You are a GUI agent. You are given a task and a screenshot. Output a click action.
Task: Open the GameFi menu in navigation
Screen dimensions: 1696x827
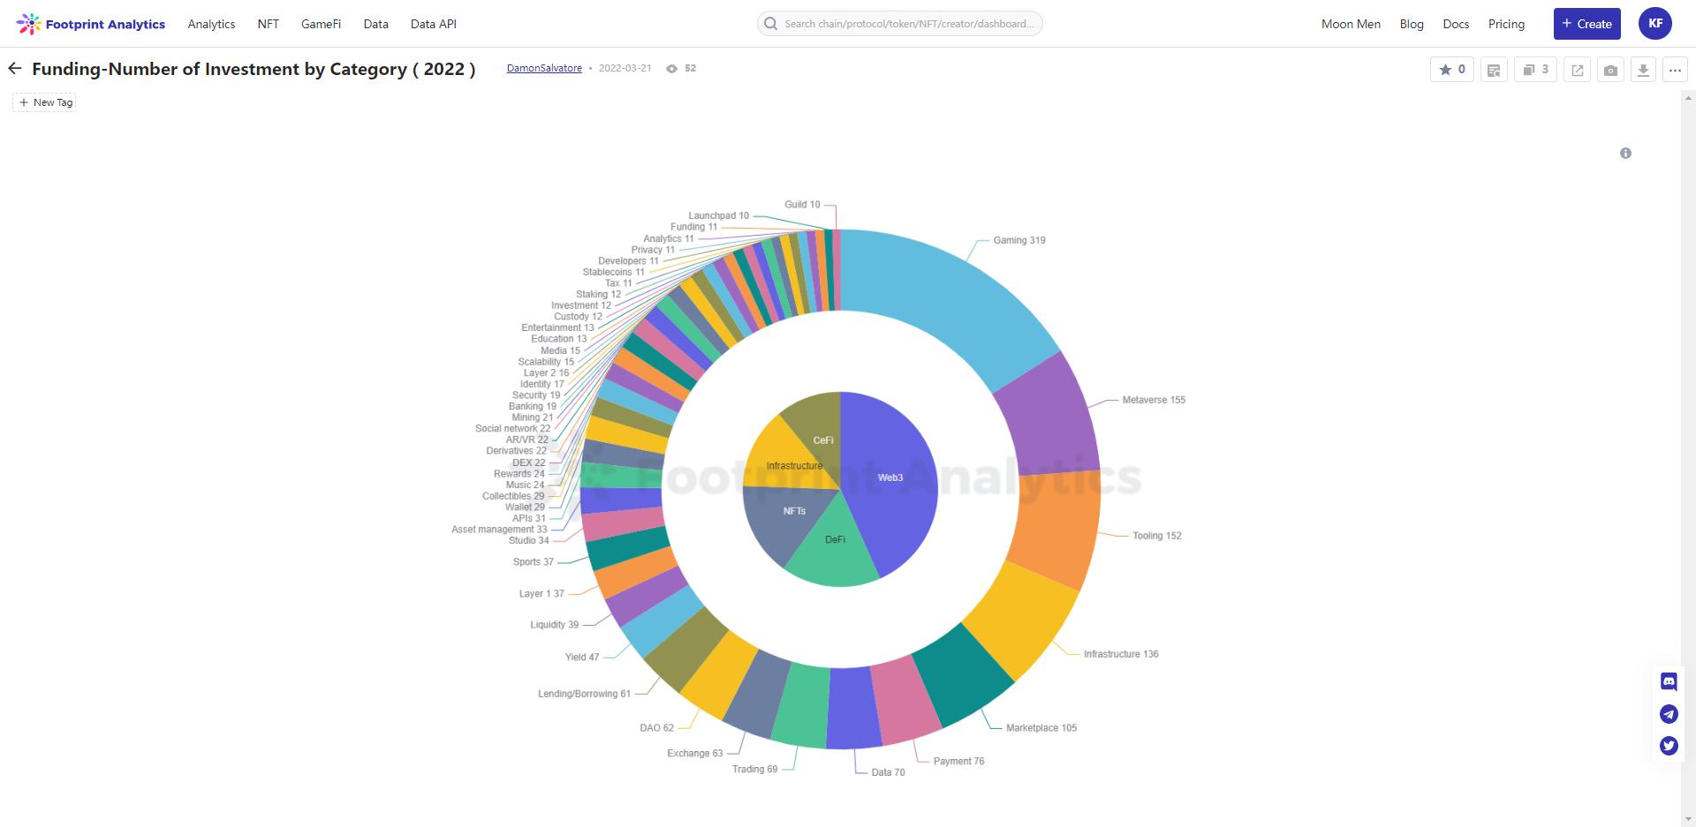(x=321, y=24)
